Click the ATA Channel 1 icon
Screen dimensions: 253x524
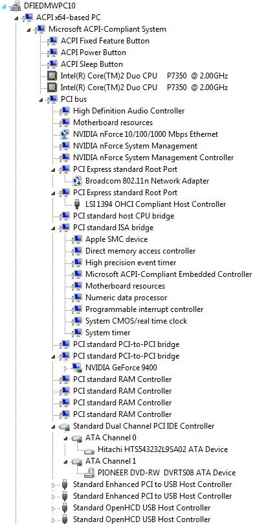[x=77, y=461]
